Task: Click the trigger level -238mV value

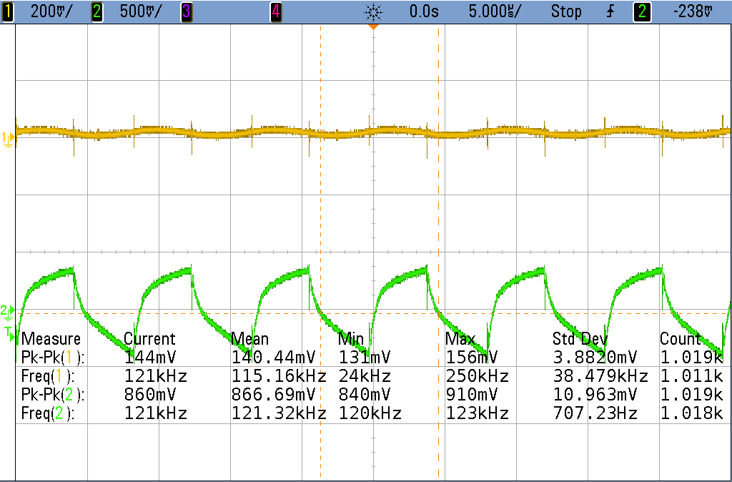Action: tap(693, 11)
